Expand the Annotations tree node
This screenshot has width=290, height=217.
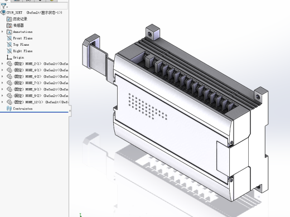2,32
